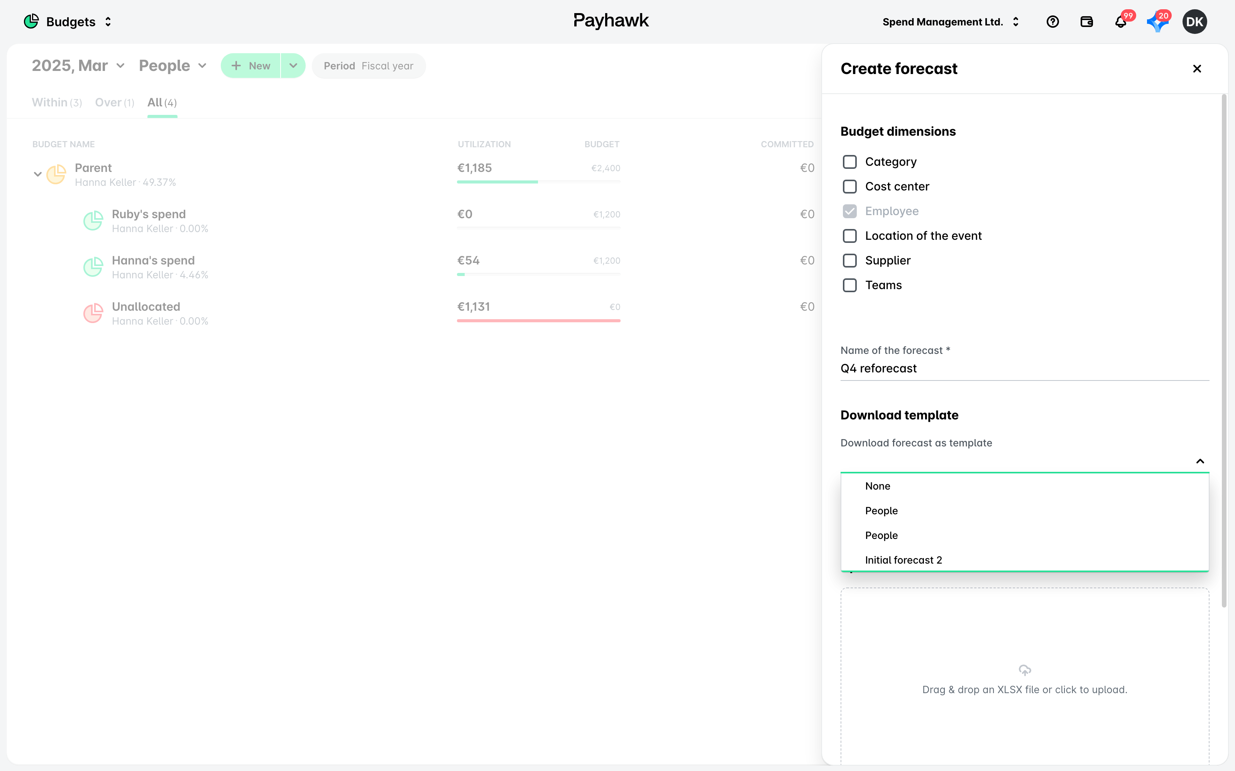
Task: Click the Parent utilization progress bar
Action: (538, 182)
